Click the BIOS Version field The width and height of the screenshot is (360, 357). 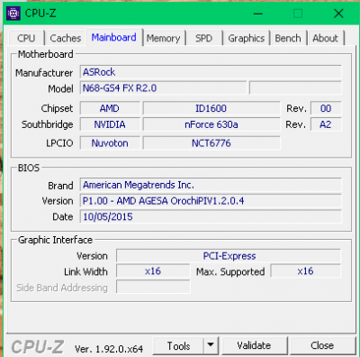pyautogui.click(x=211, y=201)
